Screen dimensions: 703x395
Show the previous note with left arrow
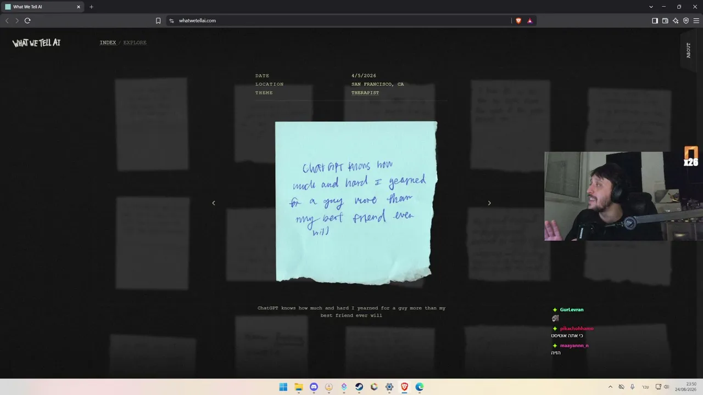(x=214, y=203)
